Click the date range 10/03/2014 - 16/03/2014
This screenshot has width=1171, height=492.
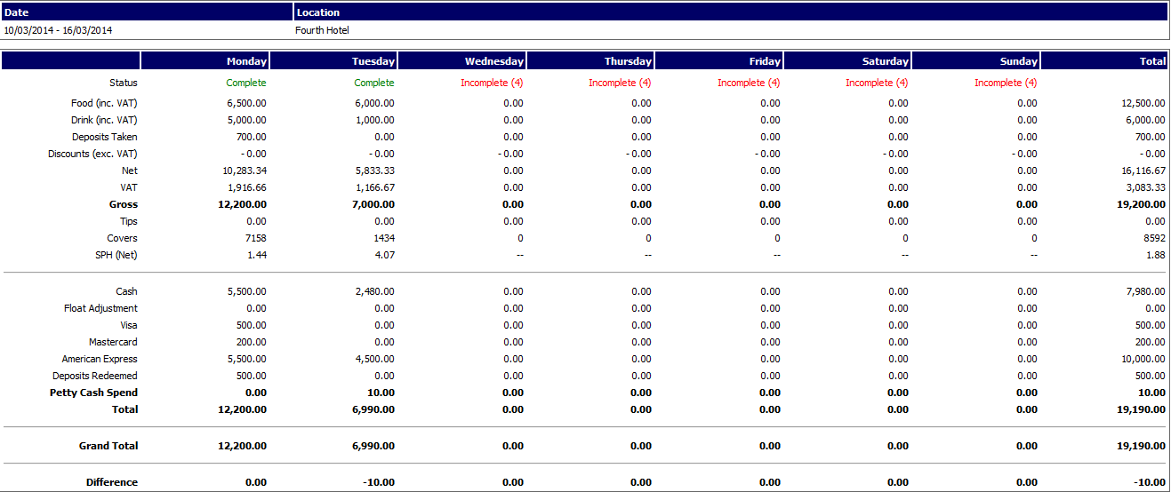pos(59,30)
